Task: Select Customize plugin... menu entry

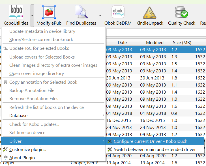Action: (53, 150)
